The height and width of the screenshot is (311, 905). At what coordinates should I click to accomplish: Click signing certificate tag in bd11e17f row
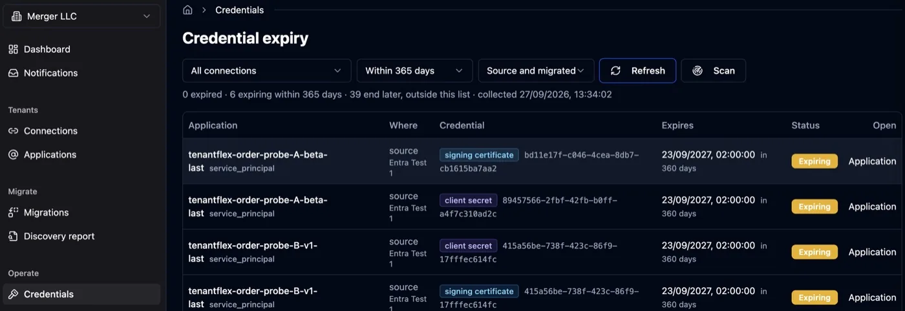(x=479, y=155)
